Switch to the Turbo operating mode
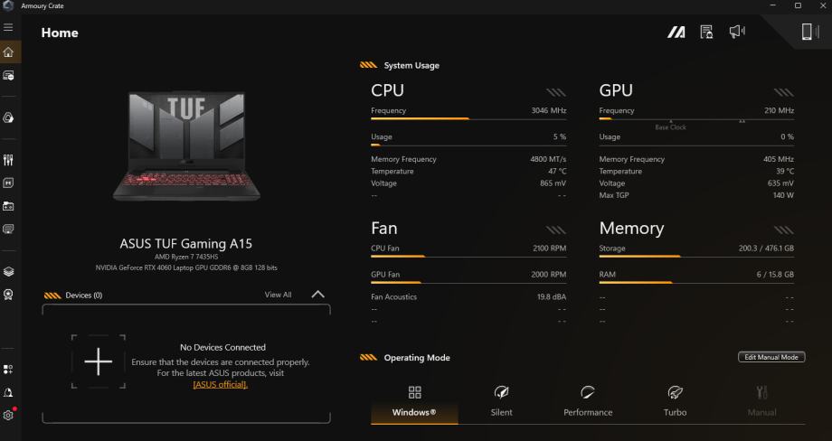The image size is (832, 441). (675, 403)
